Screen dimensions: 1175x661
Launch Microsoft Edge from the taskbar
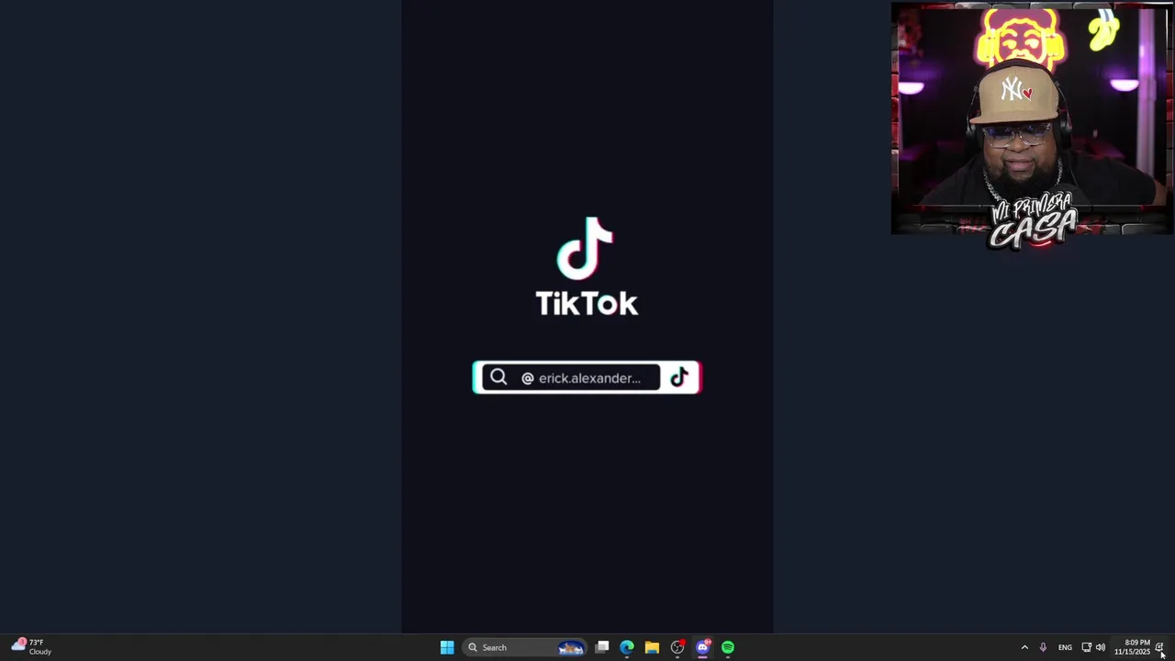click(627, 647)
